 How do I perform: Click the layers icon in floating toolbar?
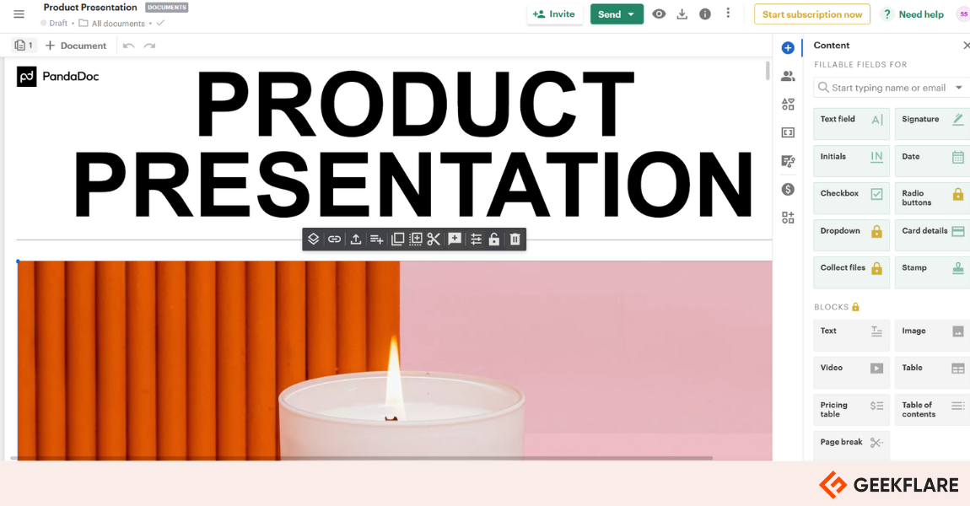pos(314,240)
